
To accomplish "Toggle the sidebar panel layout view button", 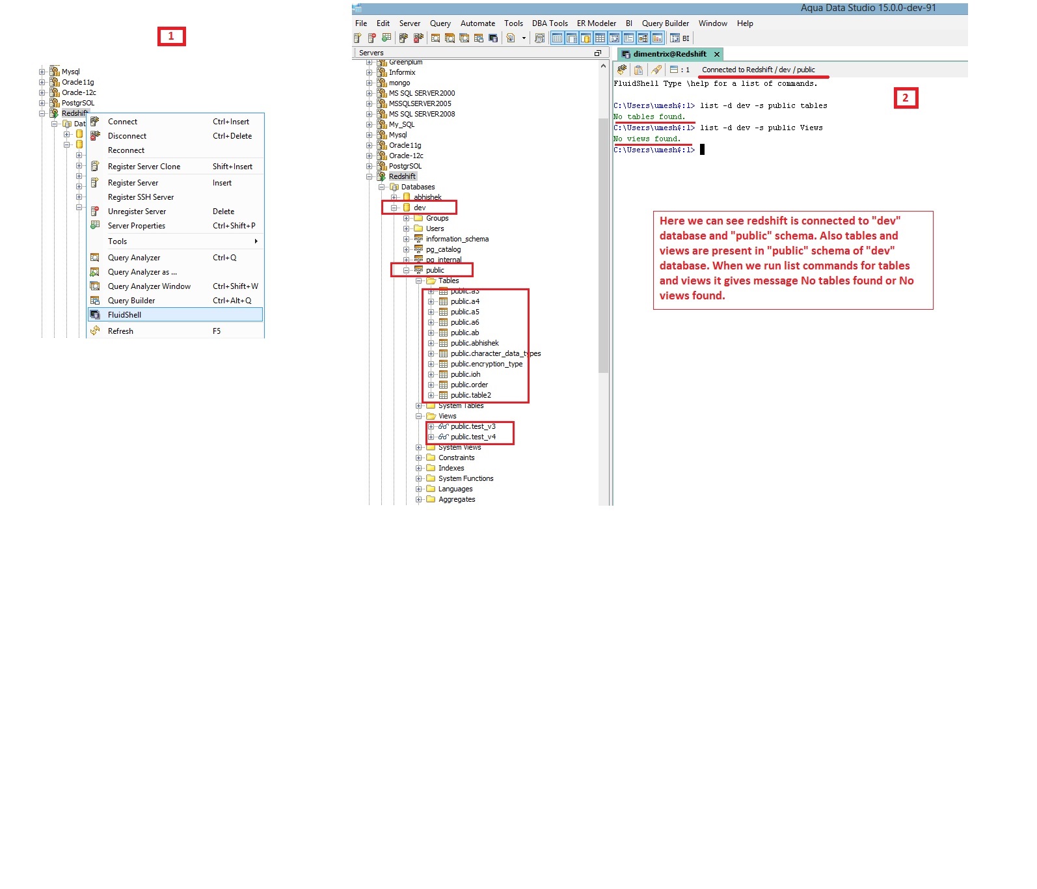I will click(571, 38).
